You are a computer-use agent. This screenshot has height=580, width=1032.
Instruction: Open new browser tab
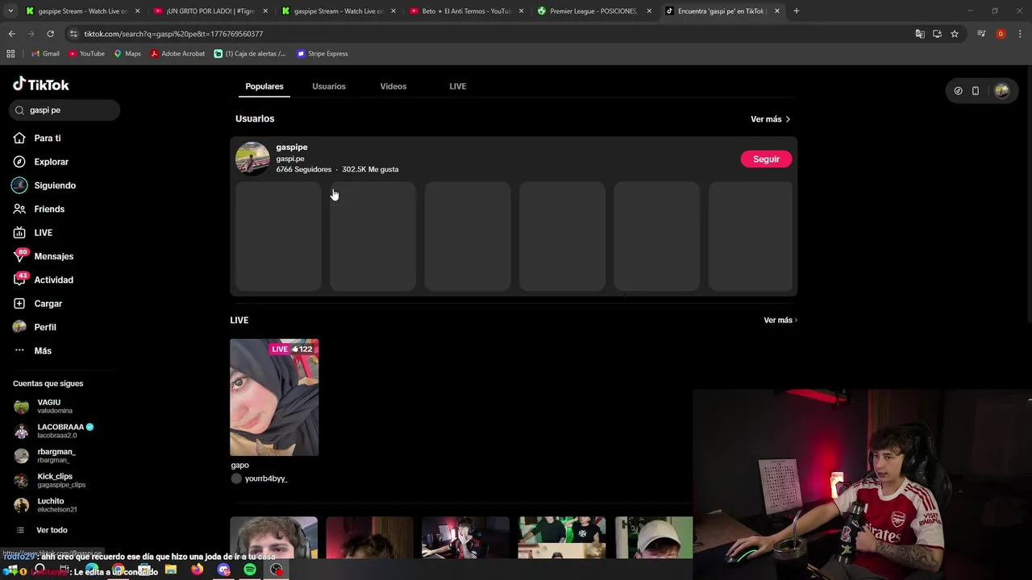(796, 10)
